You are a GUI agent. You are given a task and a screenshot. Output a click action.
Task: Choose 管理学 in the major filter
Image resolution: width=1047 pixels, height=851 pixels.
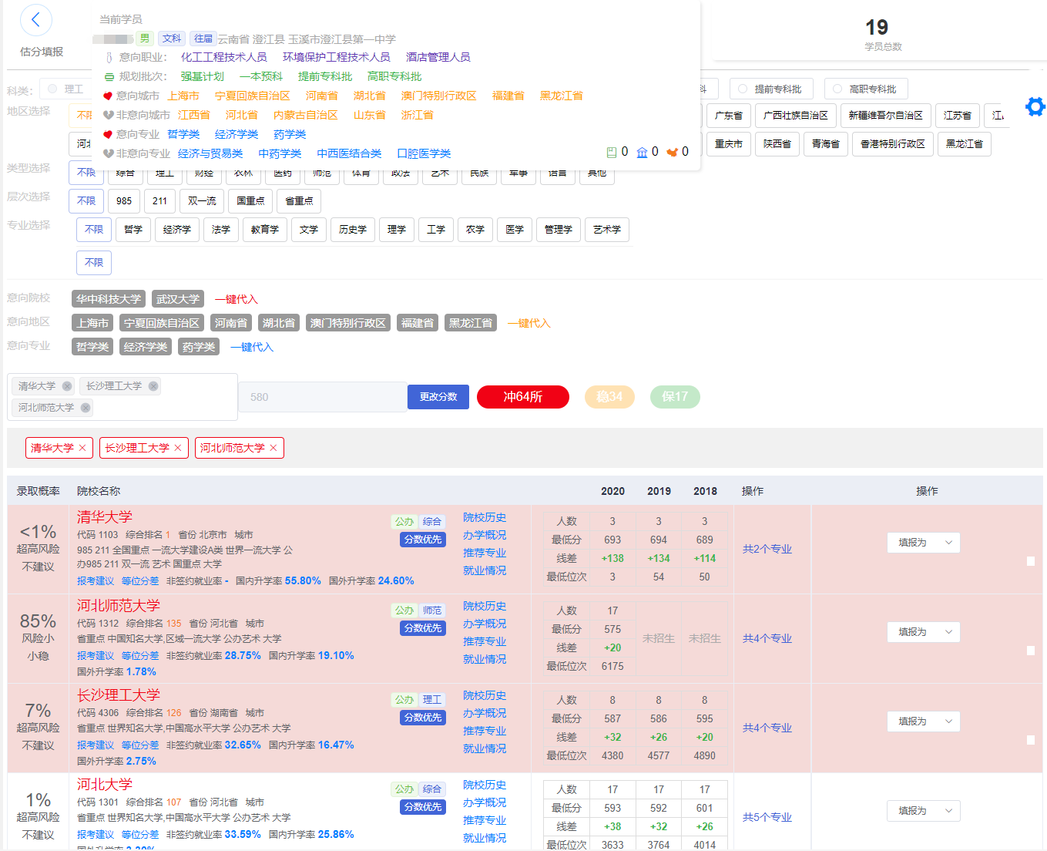click(559, 230)
